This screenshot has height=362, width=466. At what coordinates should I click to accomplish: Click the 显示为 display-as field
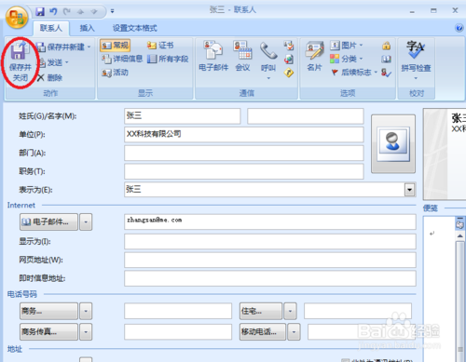point(270,241)
